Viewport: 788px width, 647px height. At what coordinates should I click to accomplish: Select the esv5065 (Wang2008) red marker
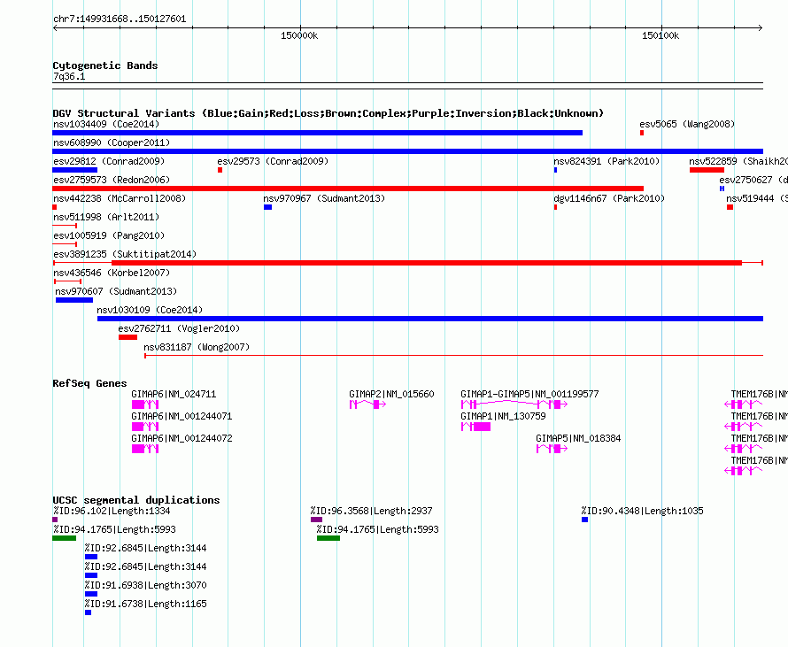642,133
